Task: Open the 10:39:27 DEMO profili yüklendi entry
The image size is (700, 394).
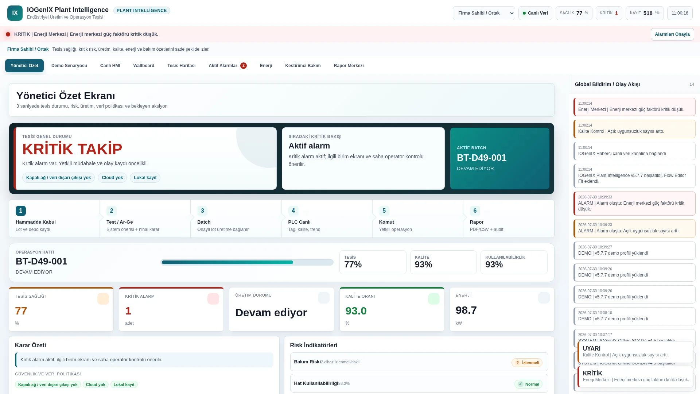Action: 634,251
